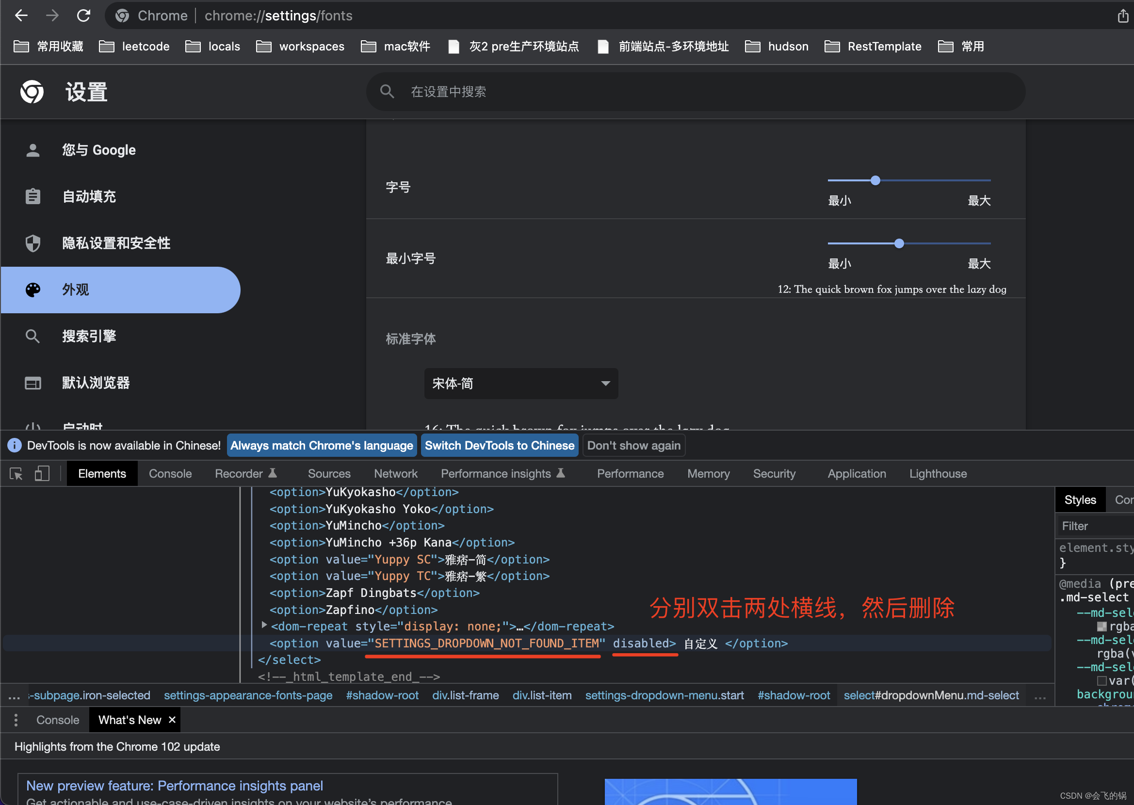Screen dimensions: 1134x805
Task: Expand the dom-repeat element node
Action: 264,626
